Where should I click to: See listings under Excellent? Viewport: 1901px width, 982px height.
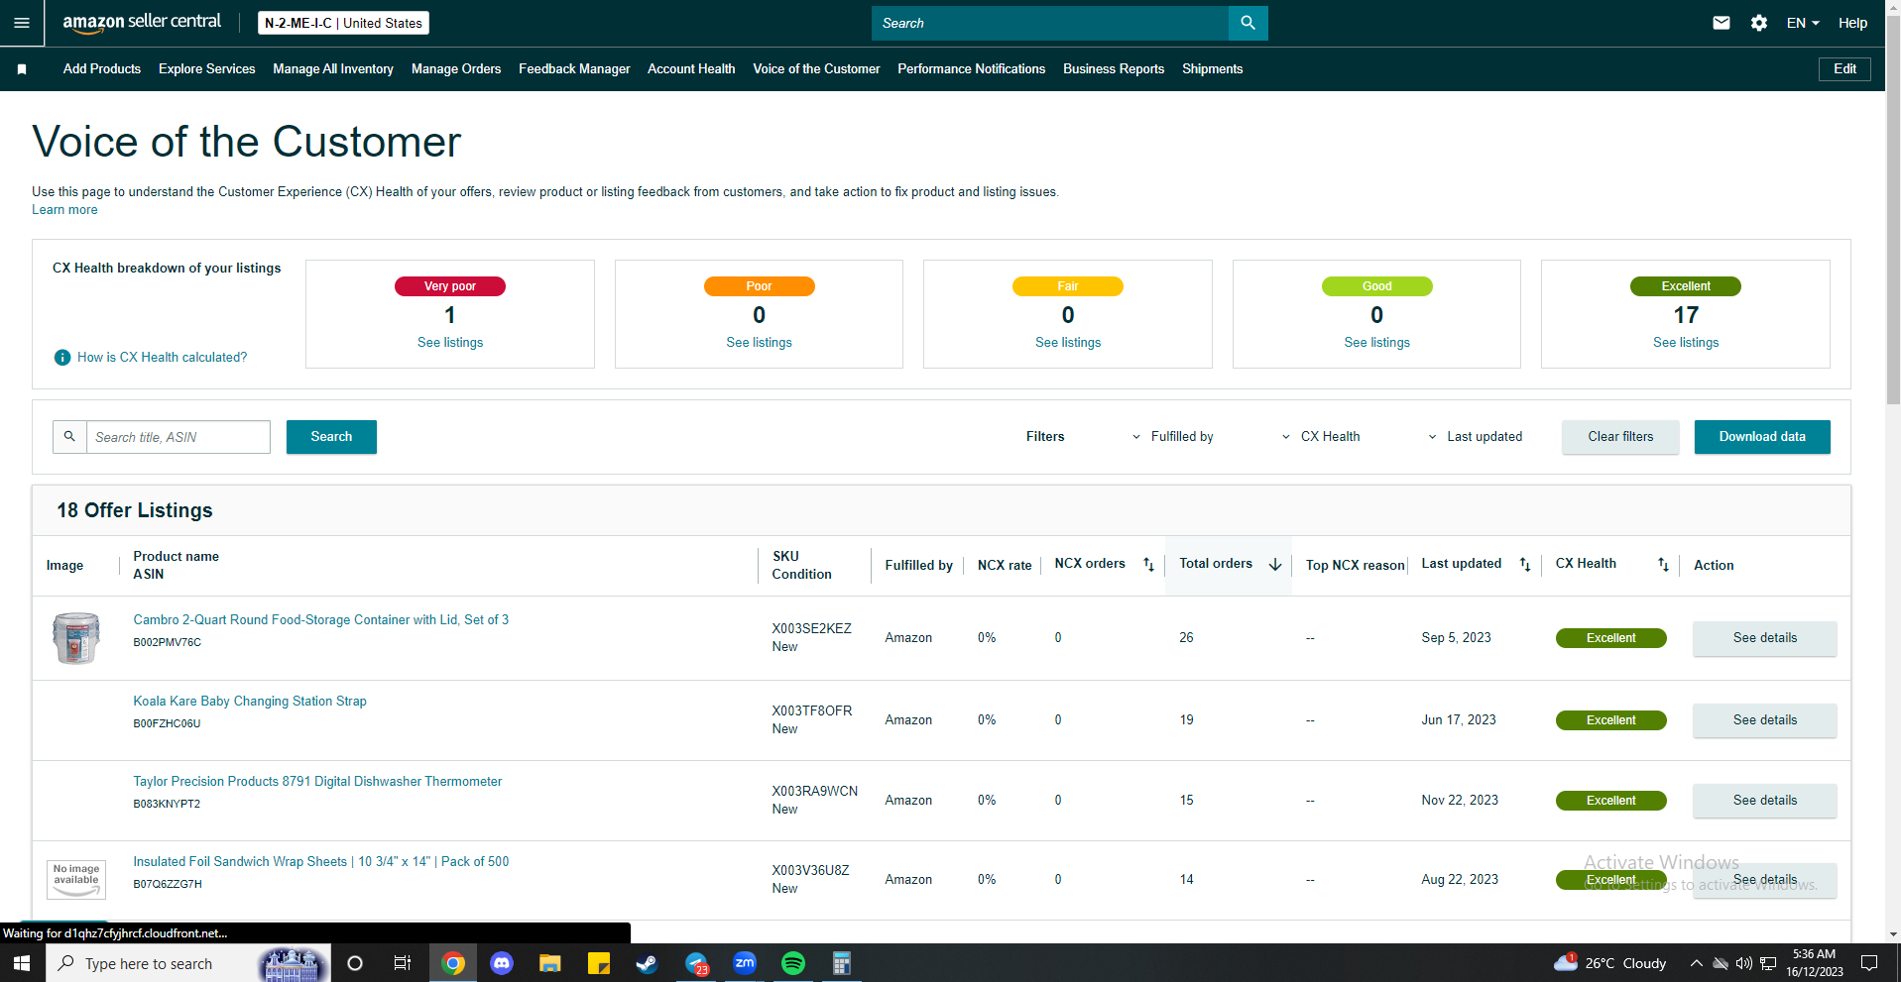point(1686,343)
